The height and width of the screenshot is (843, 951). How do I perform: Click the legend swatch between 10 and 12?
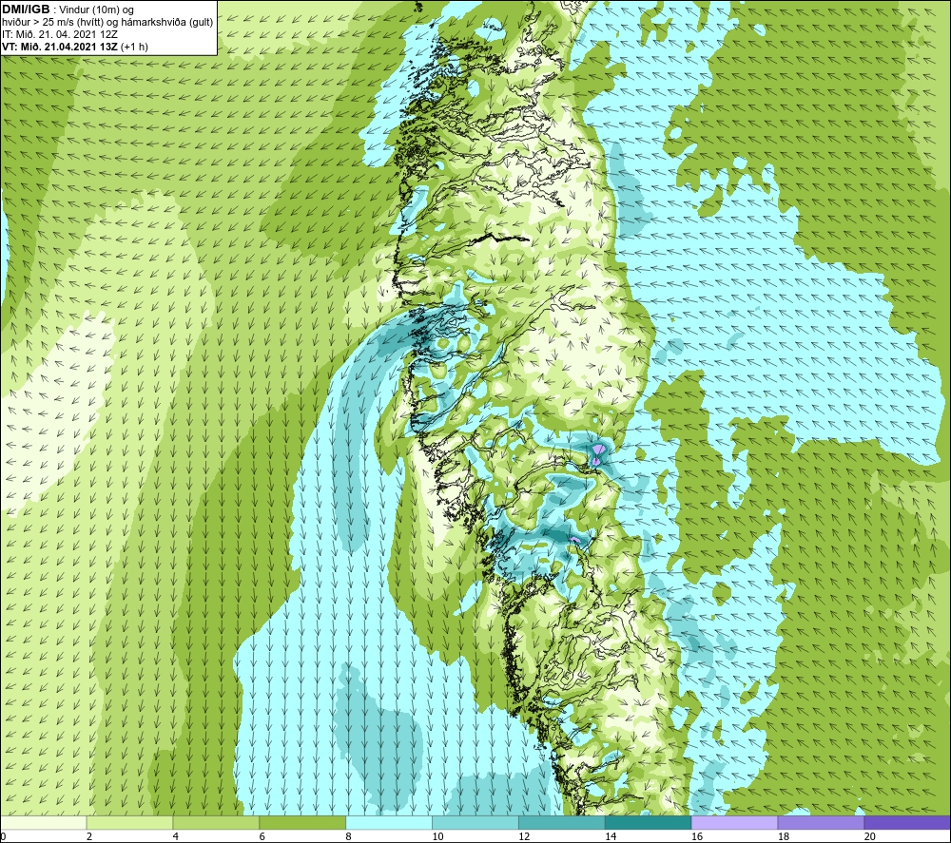point(475,822)
